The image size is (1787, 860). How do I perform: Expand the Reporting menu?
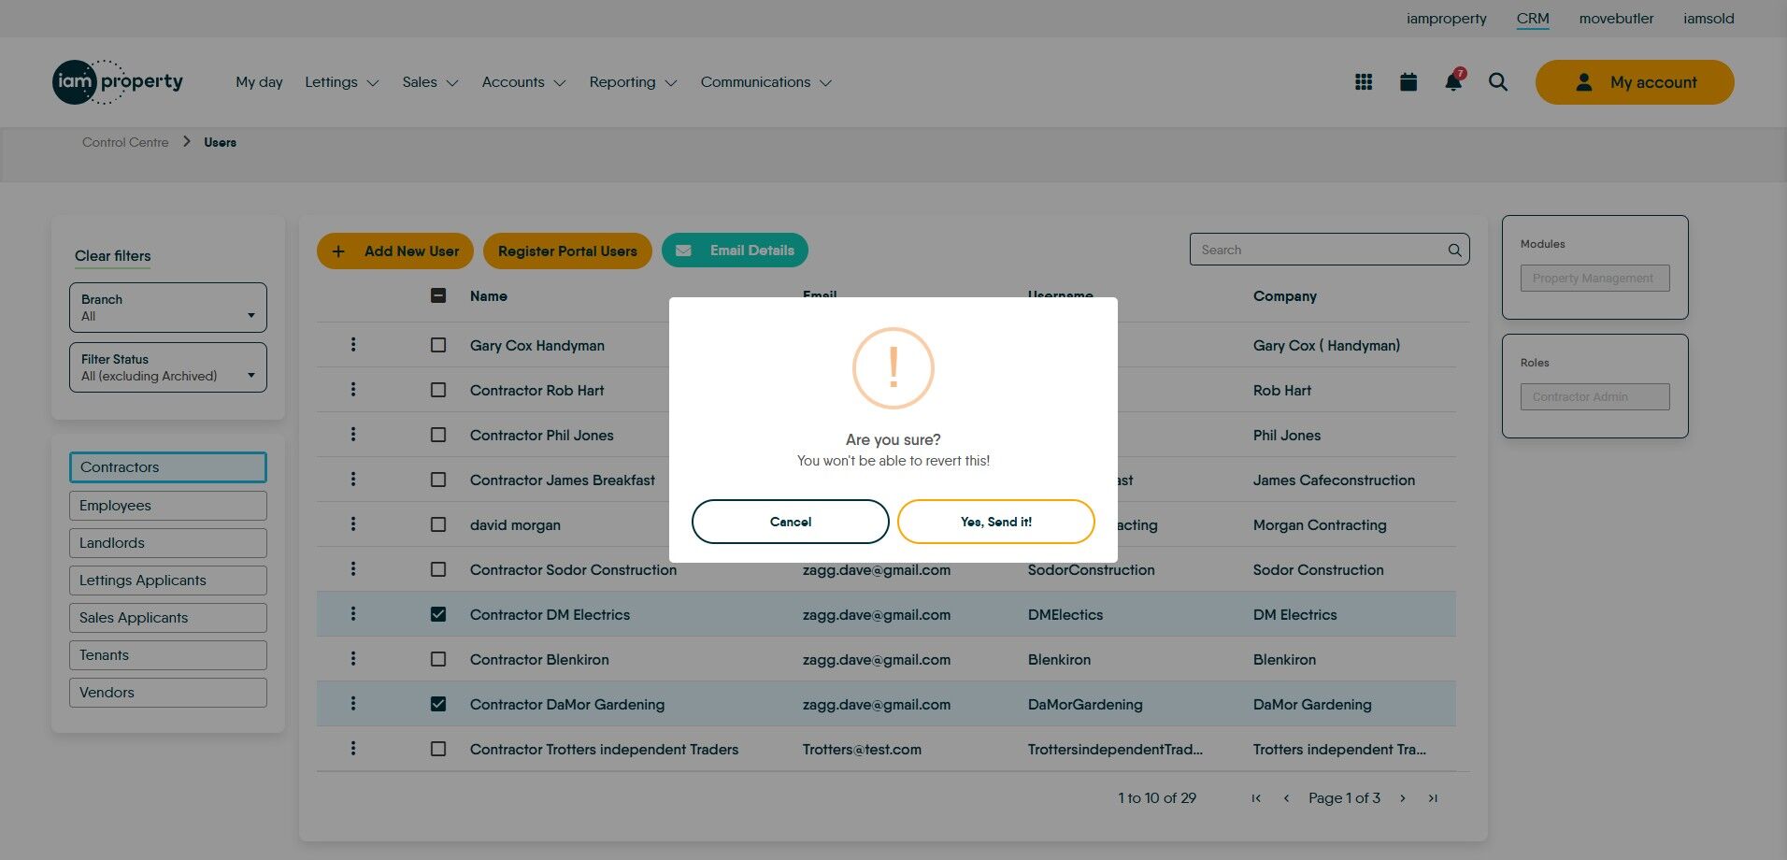click(633, 82)
